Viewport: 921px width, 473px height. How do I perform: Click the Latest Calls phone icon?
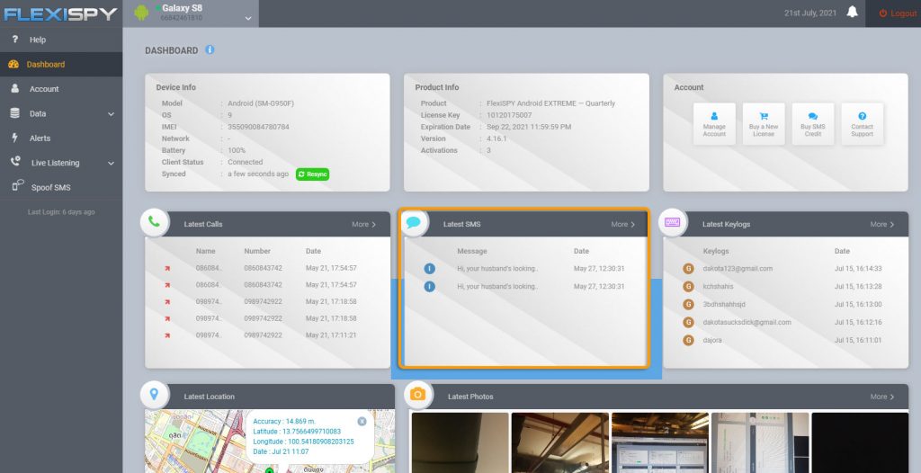coord(155,222)
